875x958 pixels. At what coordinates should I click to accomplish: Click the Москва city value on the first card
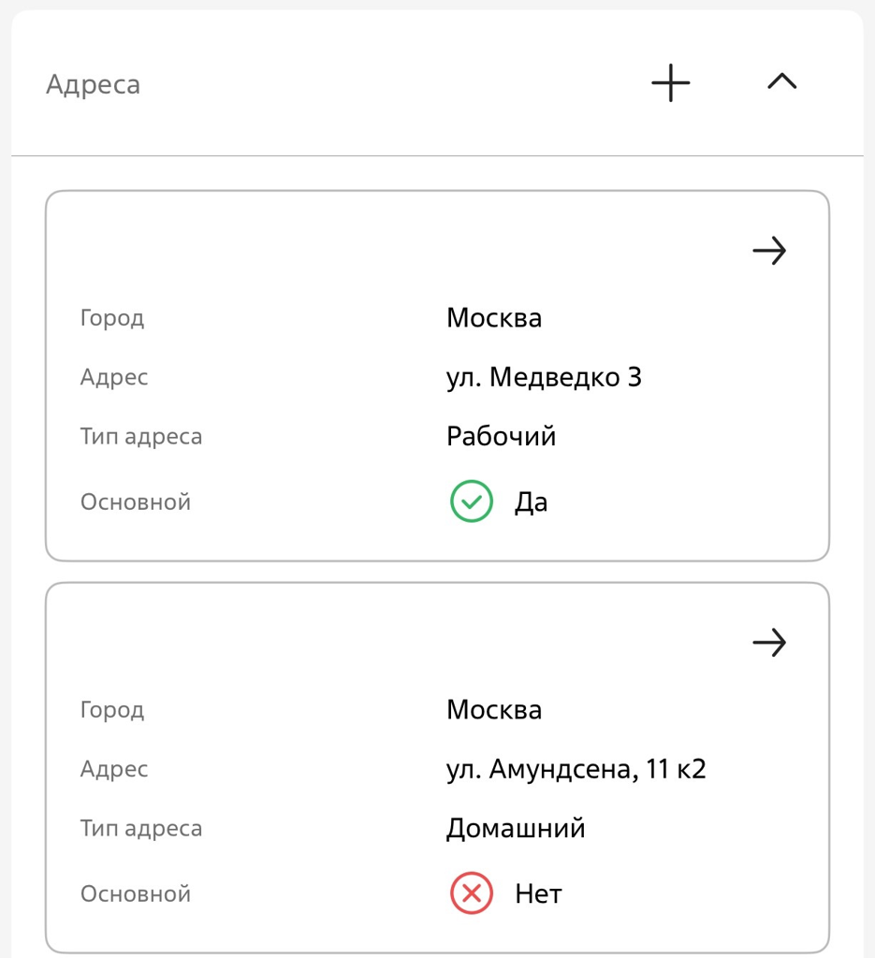pyautogui.click(x=494, y=317)
